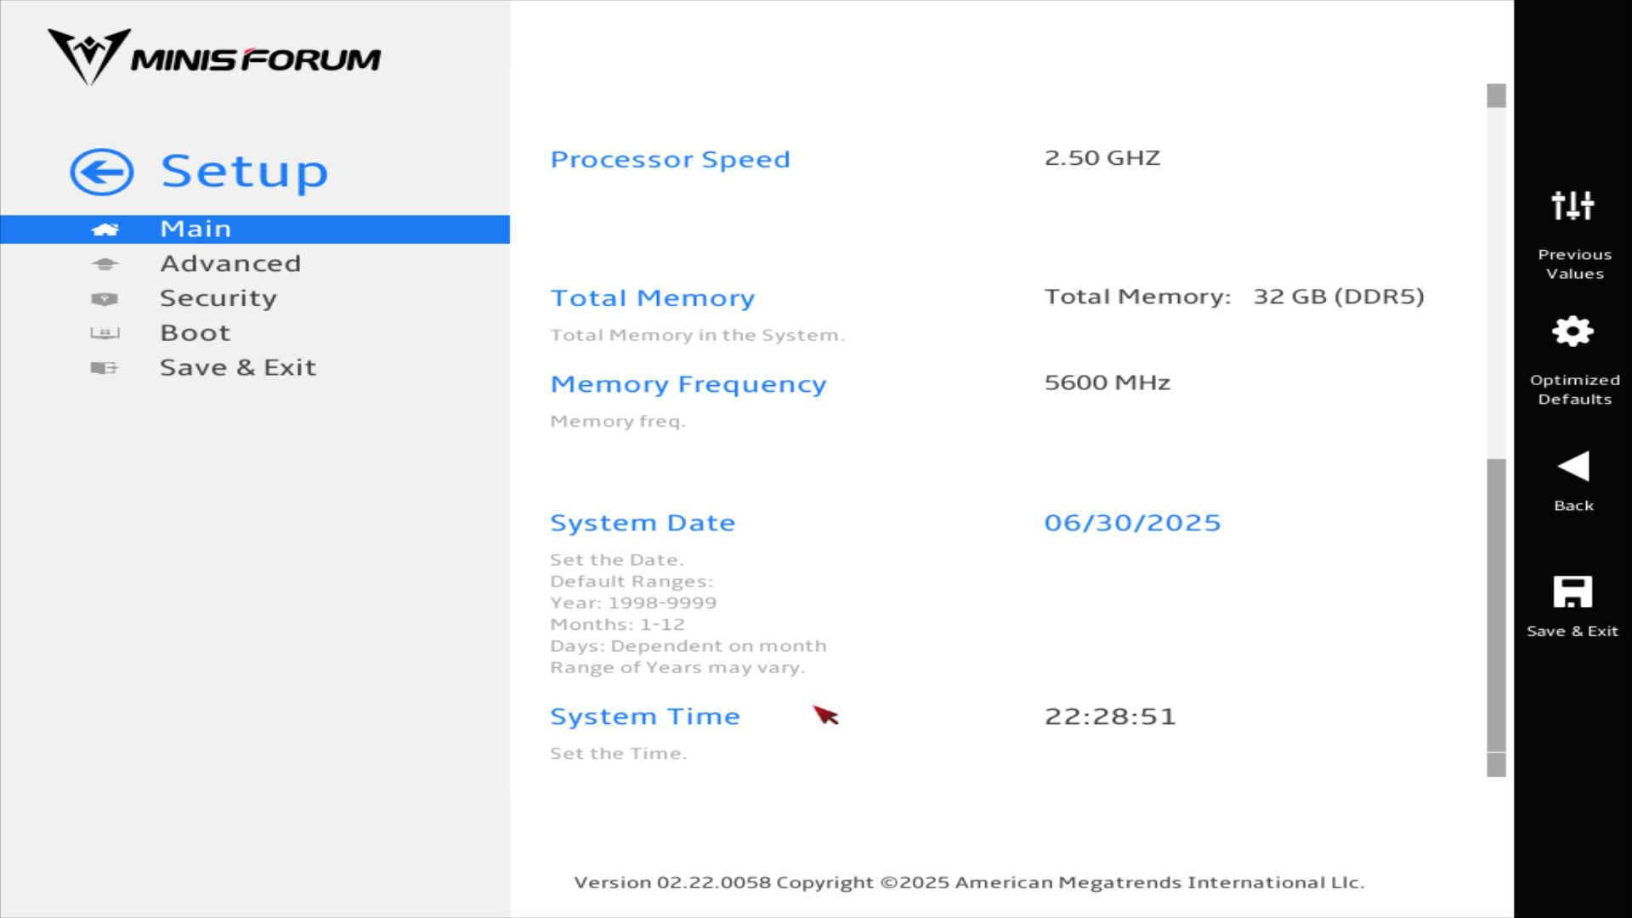Viewport: 1632px width, 918px height.
Task: Click the Advanced menu graduation cap icon
Action: (105, 264)
